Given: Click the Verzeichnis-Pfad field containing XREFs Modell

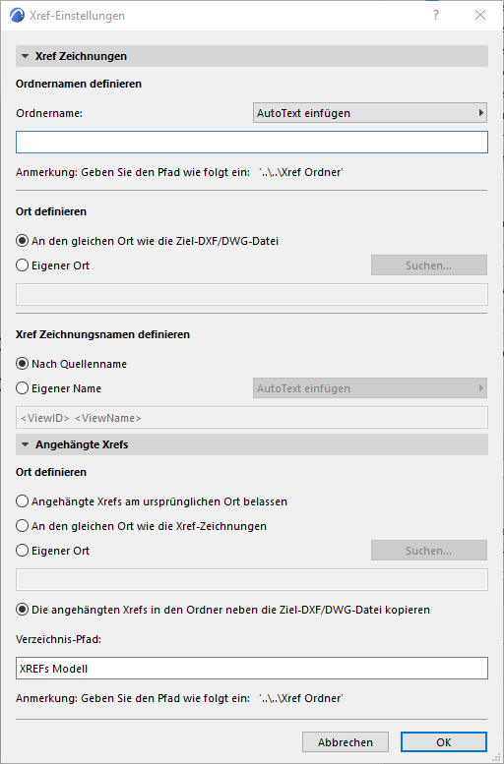Looking at the screenshot, I should click(252, 668).
